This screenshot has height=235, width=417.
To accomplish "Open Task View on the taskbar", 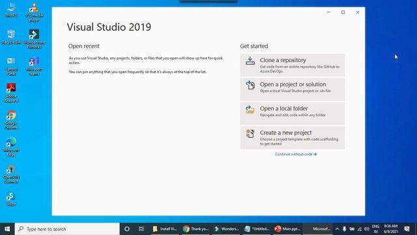I will (x=141, y=229).
